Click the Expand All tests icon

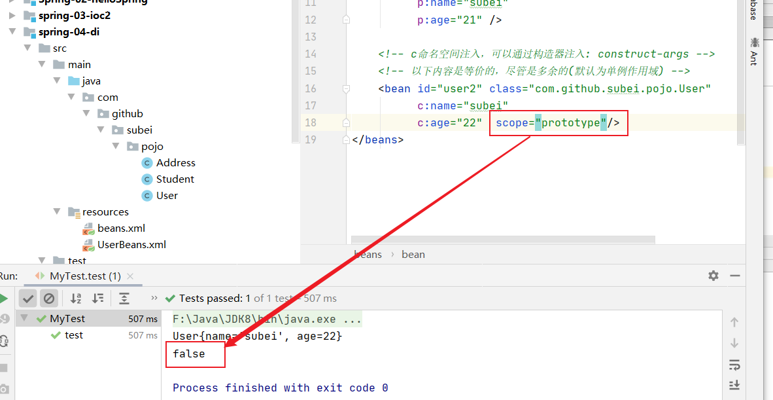[124, 299]
